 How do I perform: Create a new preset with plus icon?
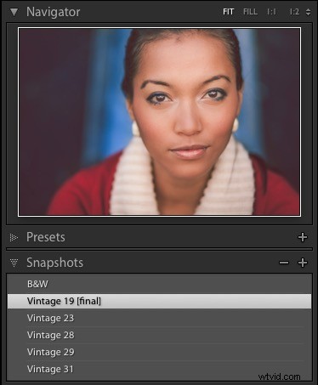303,237
